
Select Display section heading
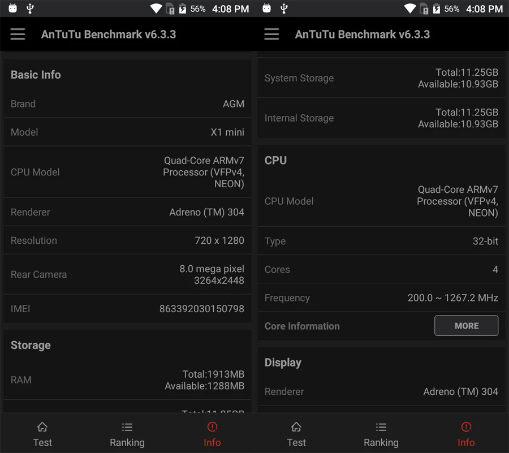click(283, 363)
